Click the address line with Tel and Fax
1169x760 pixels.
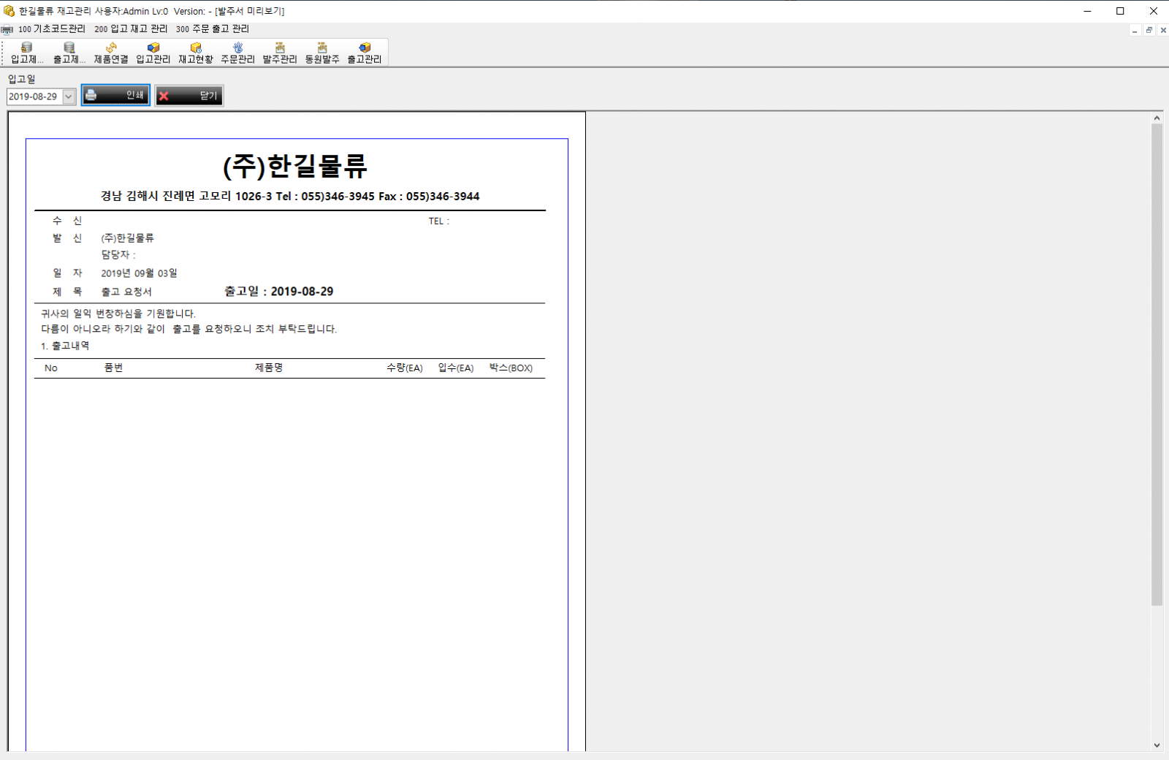click(290, 196)
